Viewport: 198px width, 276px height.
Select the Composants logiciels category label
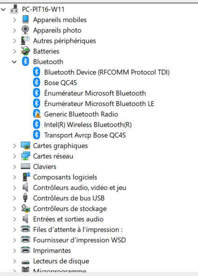[65, 177]
